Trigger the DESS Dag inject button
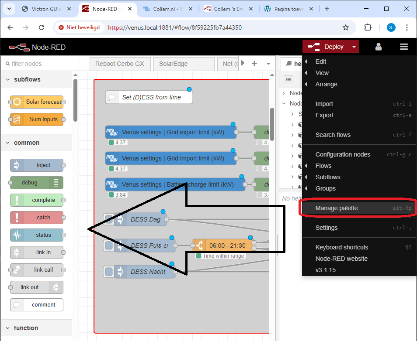417x341 pixels. point(109,219)
